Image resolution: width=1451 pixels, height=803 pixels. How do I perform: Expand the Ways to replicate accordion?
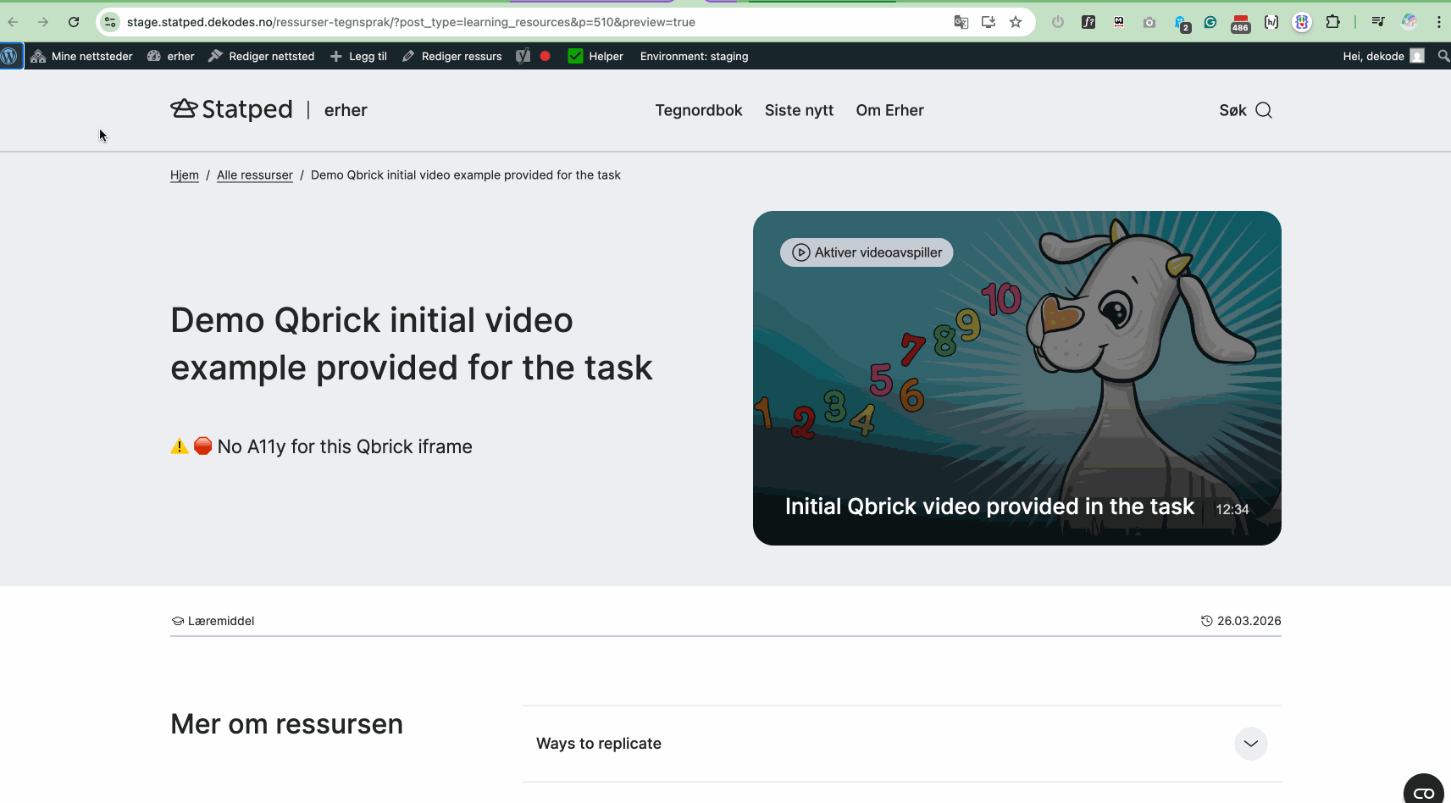pyautogui.click(x=1250, y=744)
